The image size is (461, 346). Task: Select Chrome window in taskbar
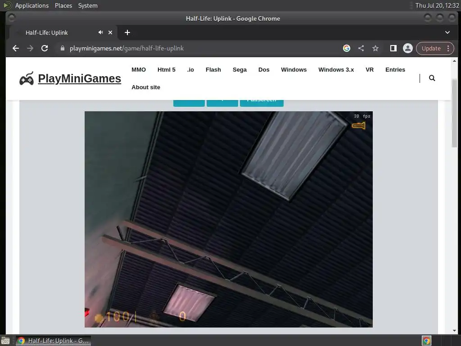53,341
